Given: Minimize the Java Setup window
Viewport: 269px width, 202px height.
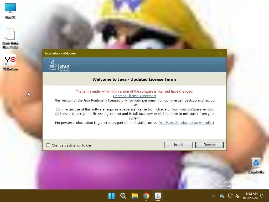Looking at the screenshot, I should [x=196, y=53].
